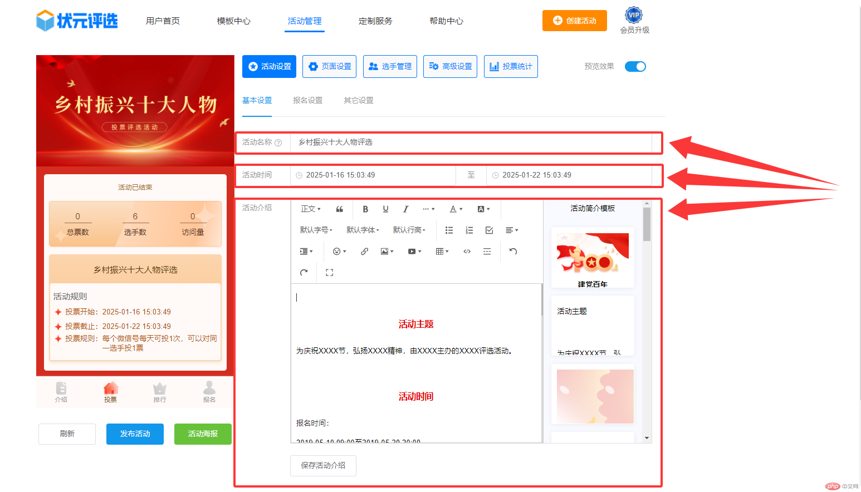Go to 用户首页 in the top navigation

(163, 21)
